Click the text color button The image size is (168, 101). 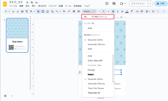(x=127, y=11)
